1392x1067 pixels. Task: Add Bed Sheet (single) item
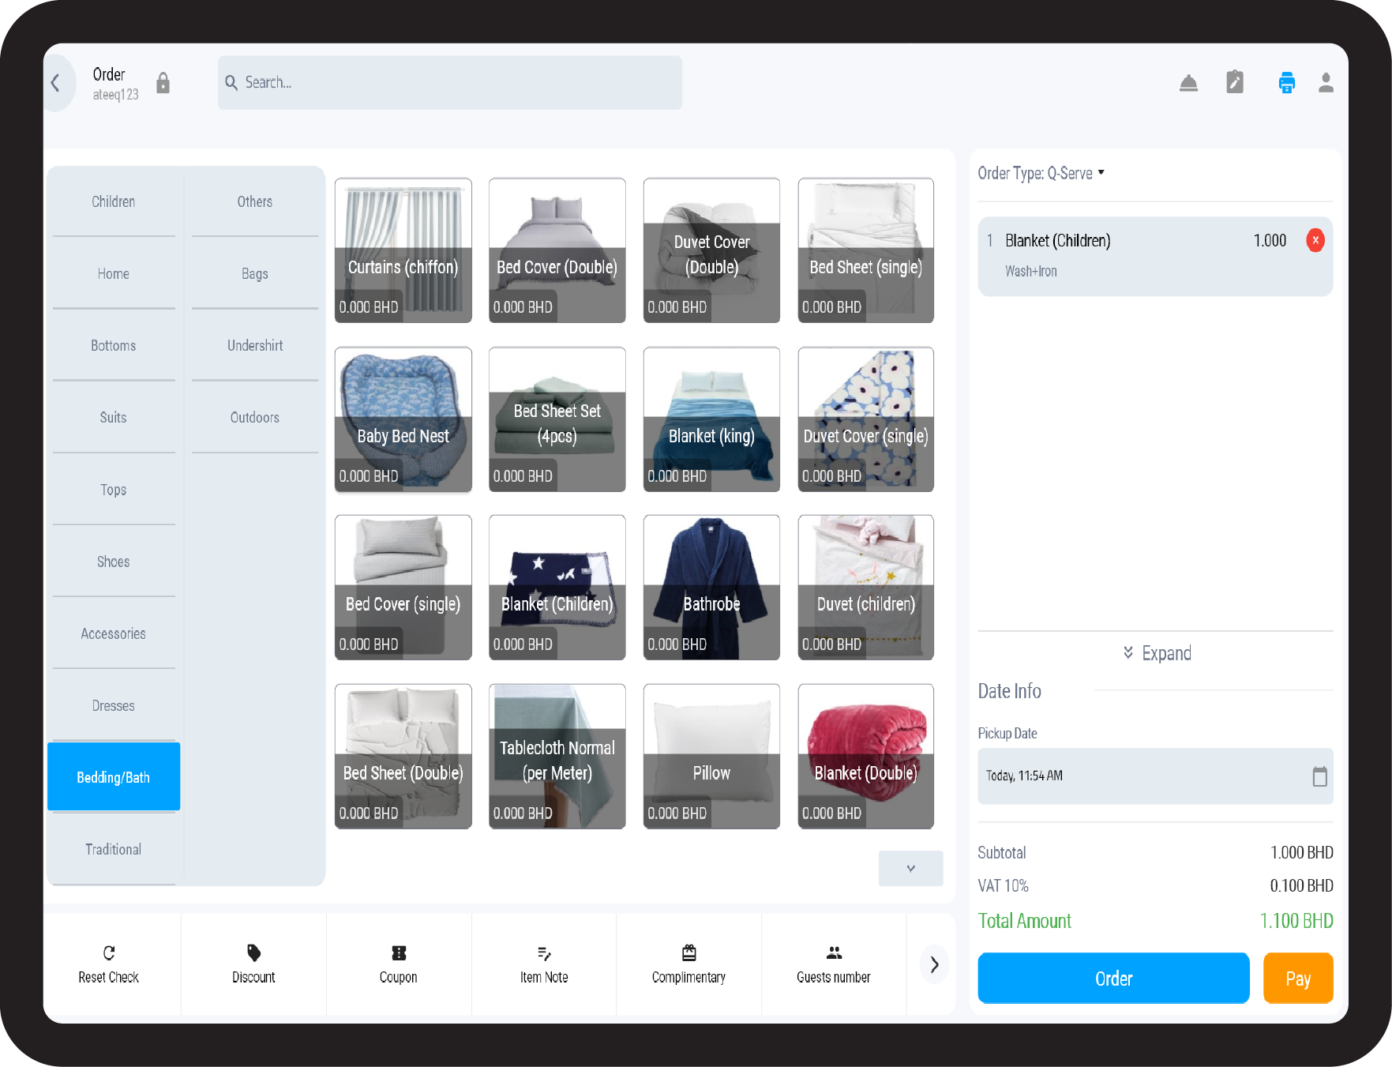tap(866, 250)
